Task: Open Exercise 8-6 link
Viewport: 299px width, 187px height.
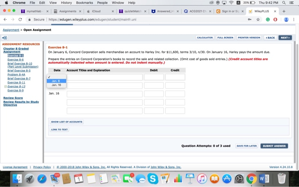Action: tap(15, 60)
